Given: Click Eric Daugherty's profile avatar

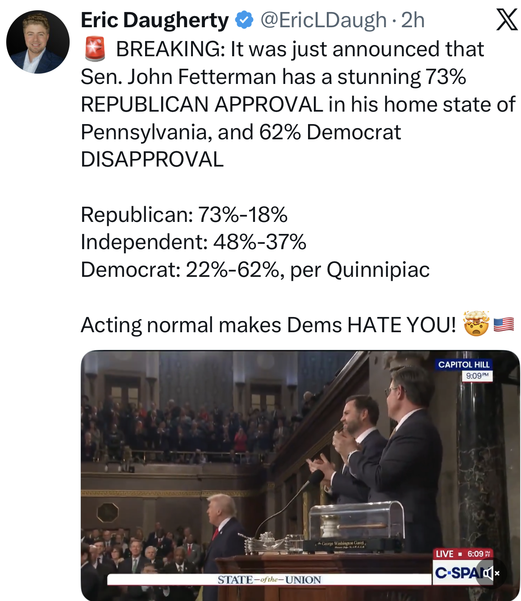Looking at the screenshot, I should [x=38, y=42].
